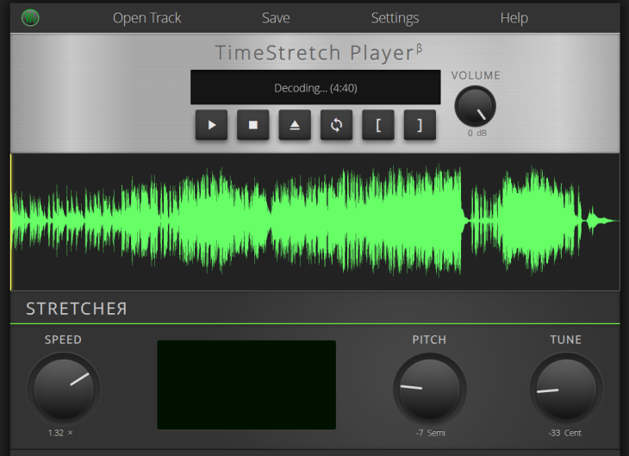The image size is (629, 456).
Task: Open the Open Track menu
Action: click(147, 17)
